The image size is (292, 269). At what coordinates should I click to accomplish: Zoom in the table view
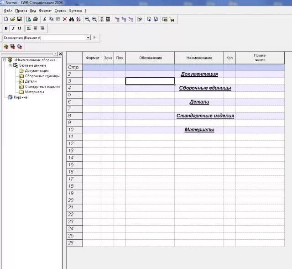click(x=94, y=19)
